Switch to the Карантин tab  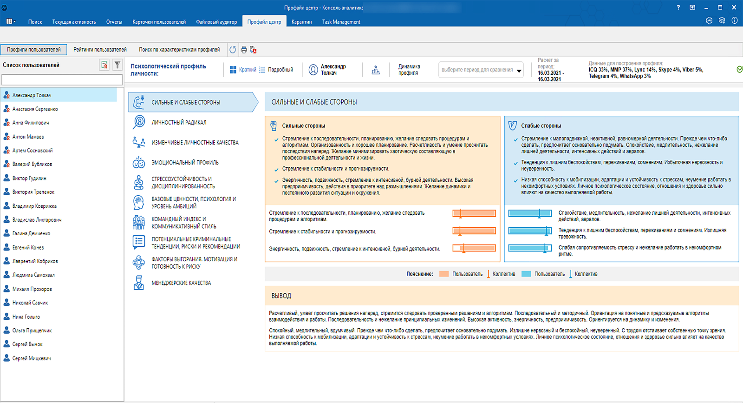point(301,22)
